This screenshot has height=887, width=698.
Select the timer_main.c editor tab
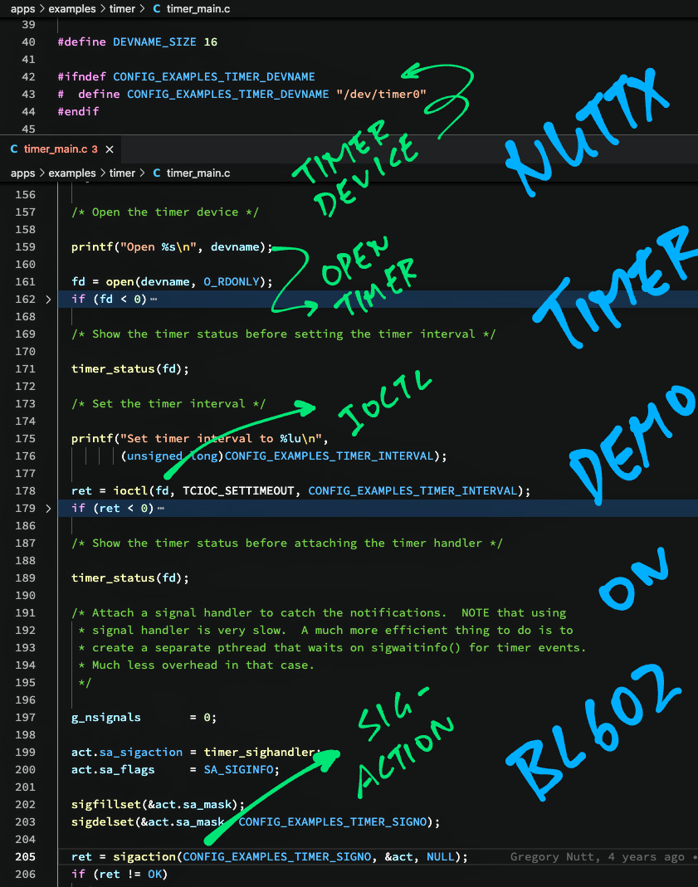point(55,149)
